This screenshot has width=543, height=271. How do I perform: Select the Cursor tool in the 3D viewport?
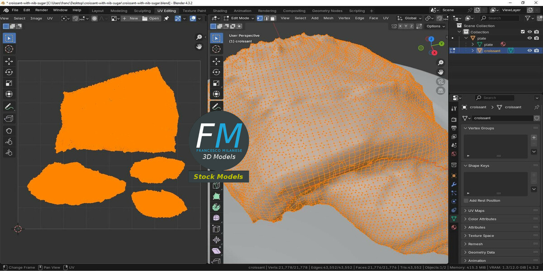pos(216,49)
